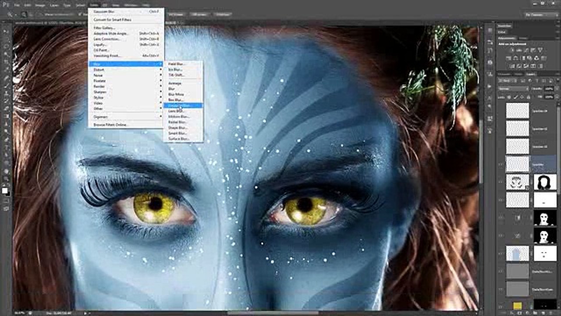Click the hair silhouette layer mask thumbnail

[x=545, y=182]
